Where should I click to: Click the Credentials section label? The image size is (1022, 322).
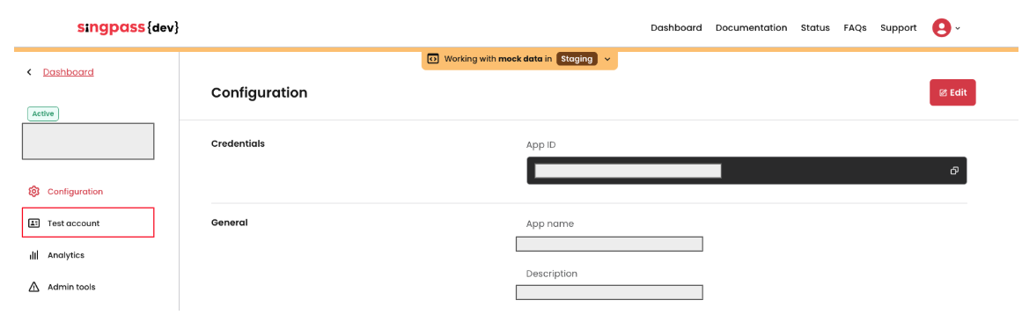[238, 143]
